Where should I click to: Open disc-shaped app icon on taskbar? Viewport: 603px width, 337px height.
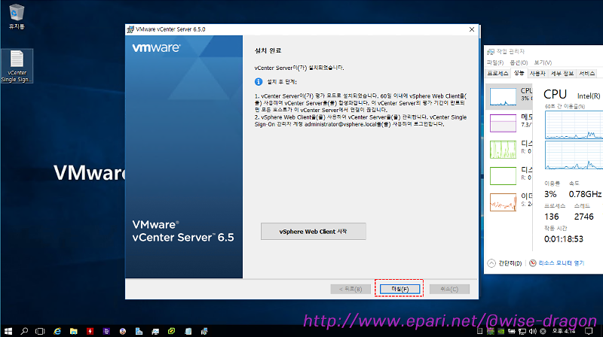[x=123, y=331]
